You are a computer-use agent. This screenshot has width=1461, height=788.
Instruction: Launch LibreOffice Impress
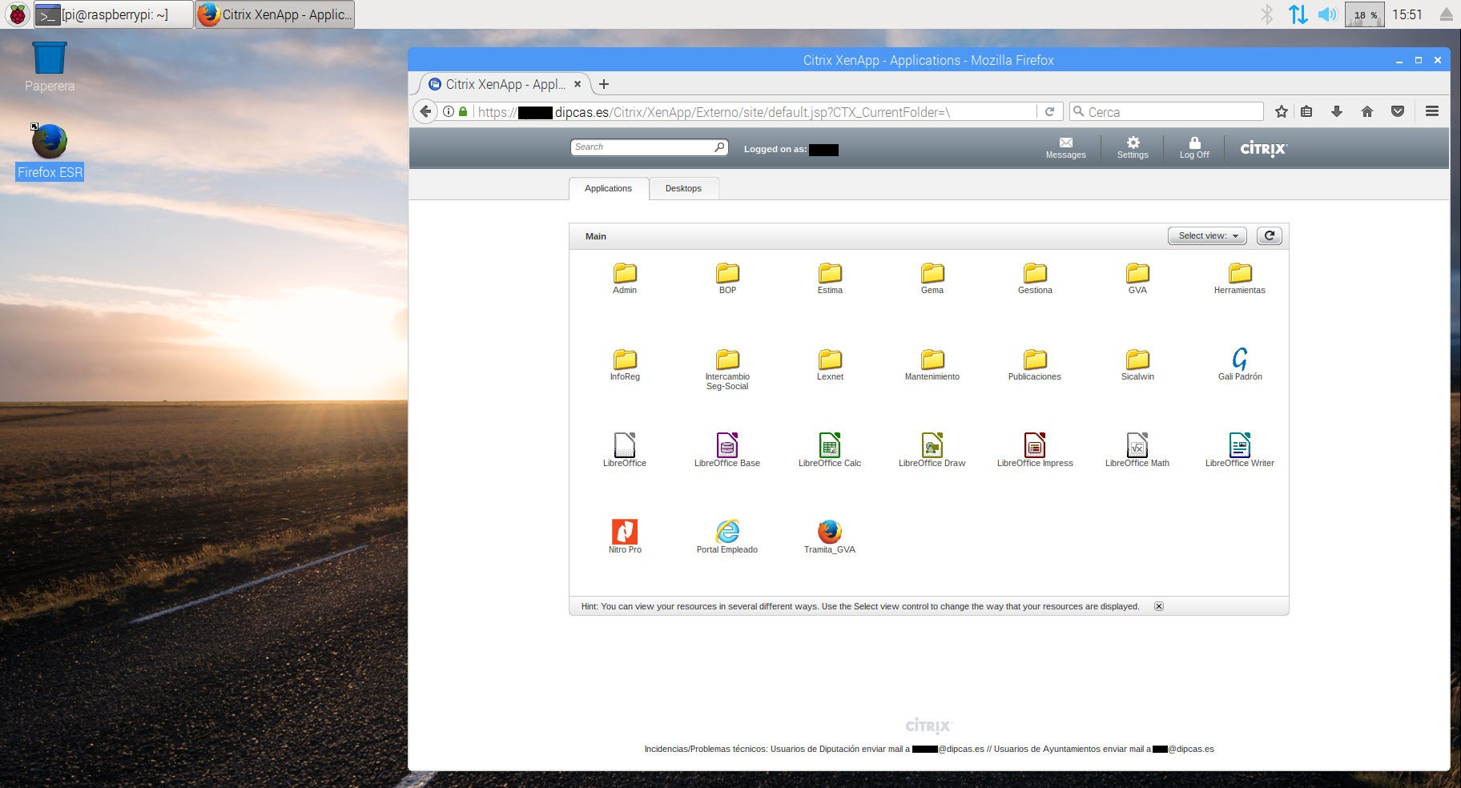point(1035,450)
